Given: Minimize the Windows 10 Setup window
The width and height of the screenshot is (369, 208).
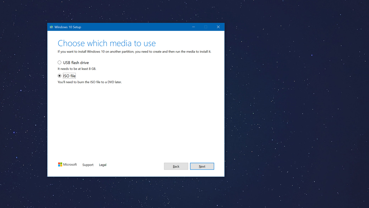Looking at the screenshot, I should tap(193, 27).
